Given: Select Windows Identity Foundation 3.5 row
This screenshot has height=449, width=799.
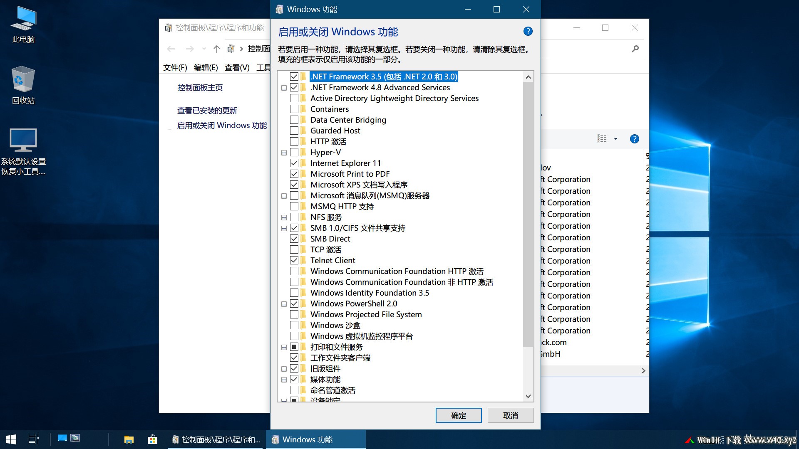Looking at the screenshot, I should coord(370,293).
